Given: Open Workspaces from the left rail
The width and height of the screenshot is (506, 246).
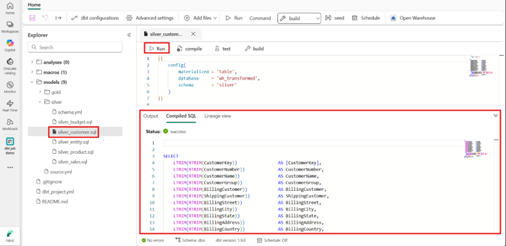Looking at the screenshot, I should [10, 27].
